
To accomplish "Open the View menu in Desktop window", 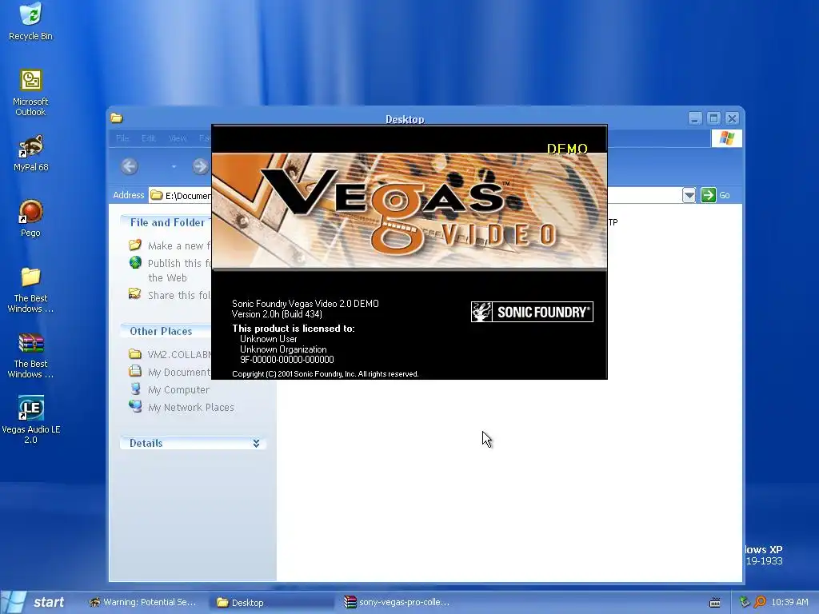I will click(x=178, y=138).
